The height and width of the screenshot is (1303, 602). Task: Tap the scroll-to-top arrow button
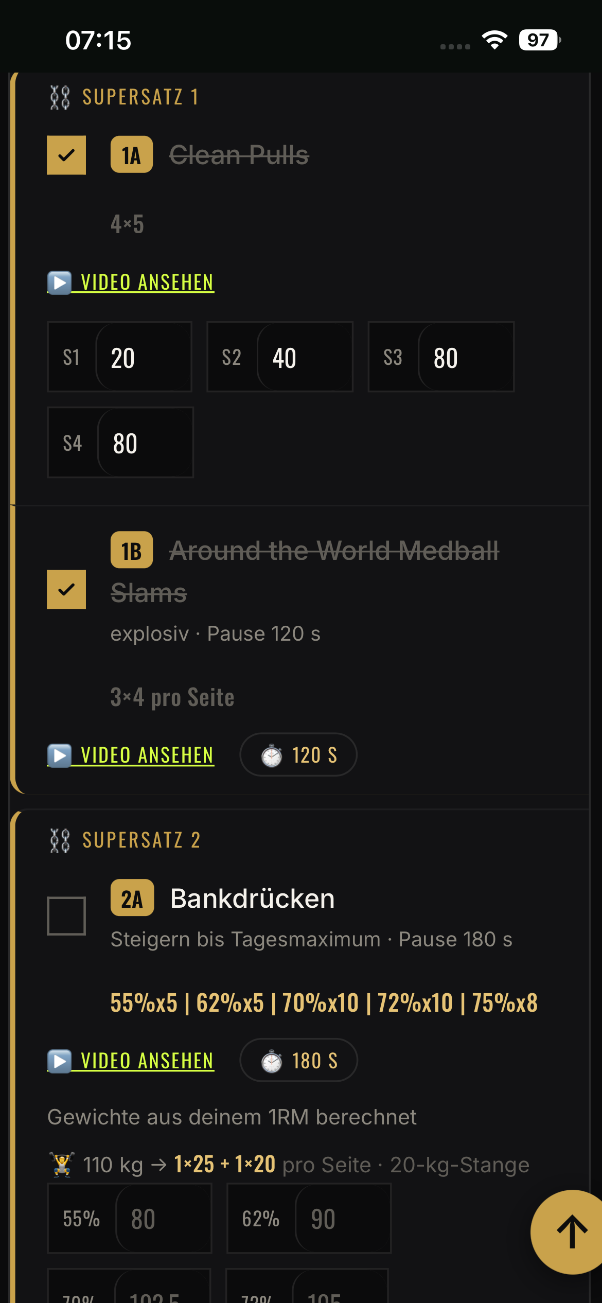click(570, 1231)
